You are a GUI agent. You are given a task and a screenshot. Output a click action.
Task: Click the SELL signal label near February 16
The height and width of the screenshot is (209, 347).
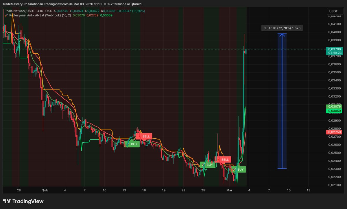coord(144,136)
